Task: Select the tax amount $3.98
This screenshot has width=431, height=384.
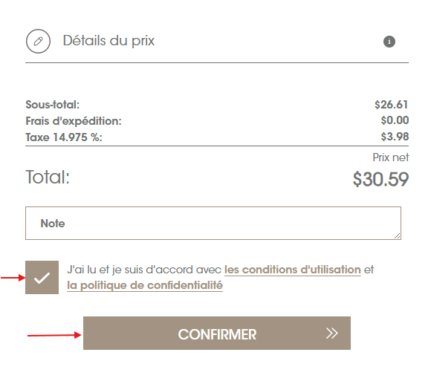Action: 395,137
